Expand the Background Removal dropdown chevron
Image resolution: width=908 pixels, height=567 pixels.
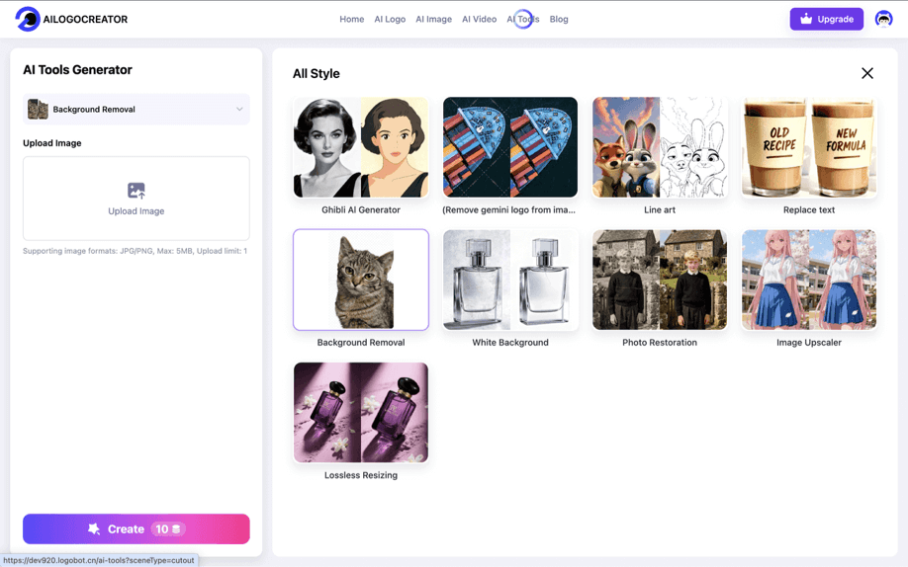(x=239, y=109)
